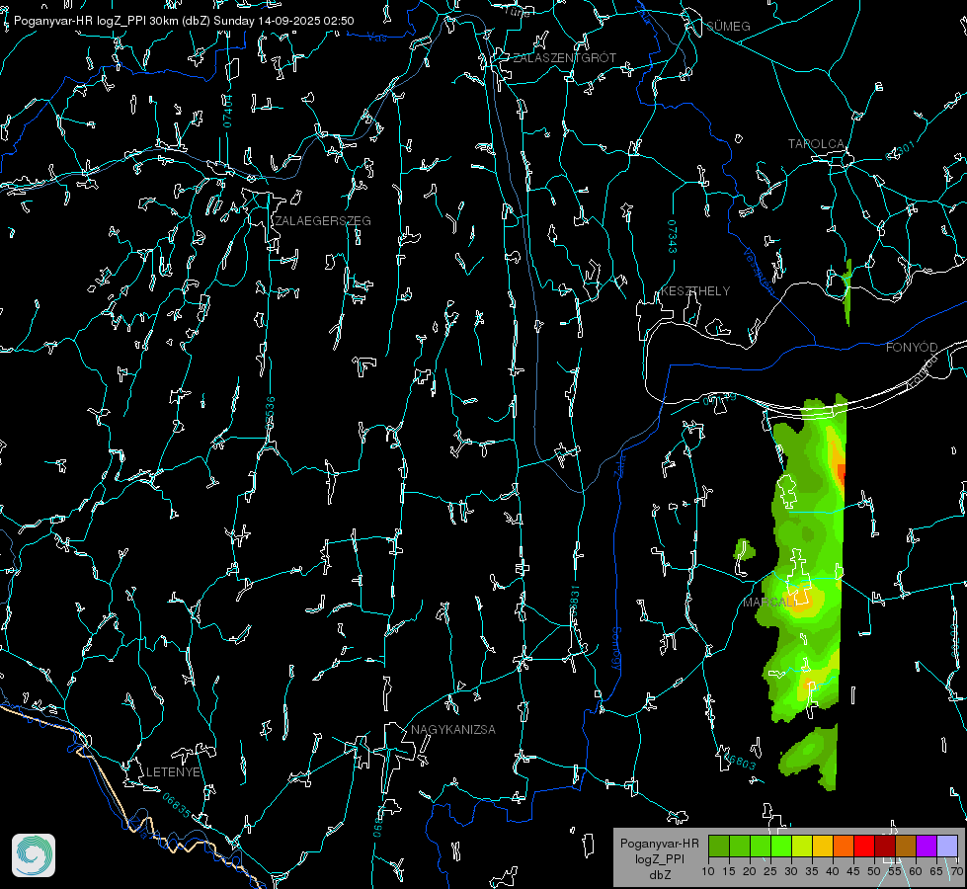Choose the yellow-green 30–35 dBZ legend swatch
Viewport: 967px width, 889px height.
coord(802,846)
